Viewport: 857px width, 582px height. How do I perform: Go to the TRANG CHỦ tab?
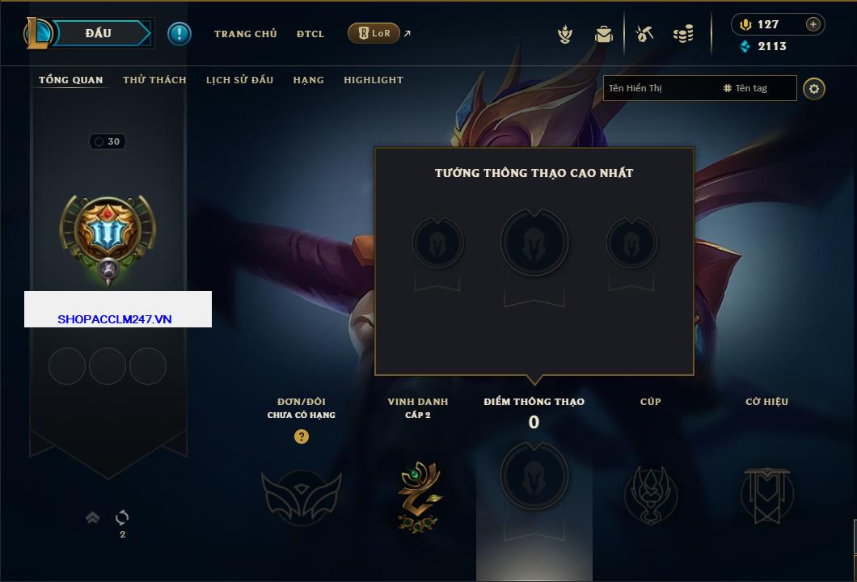246,34
